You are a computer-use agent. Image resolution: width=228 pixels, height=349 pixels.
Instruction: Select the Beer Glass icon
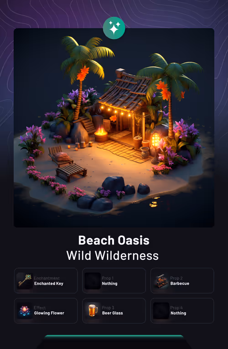tap(93, 310)
